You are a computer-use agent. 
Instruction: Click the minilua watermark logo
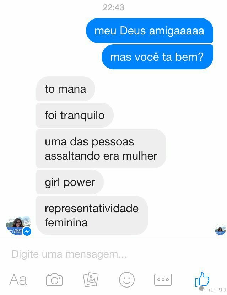212,289
